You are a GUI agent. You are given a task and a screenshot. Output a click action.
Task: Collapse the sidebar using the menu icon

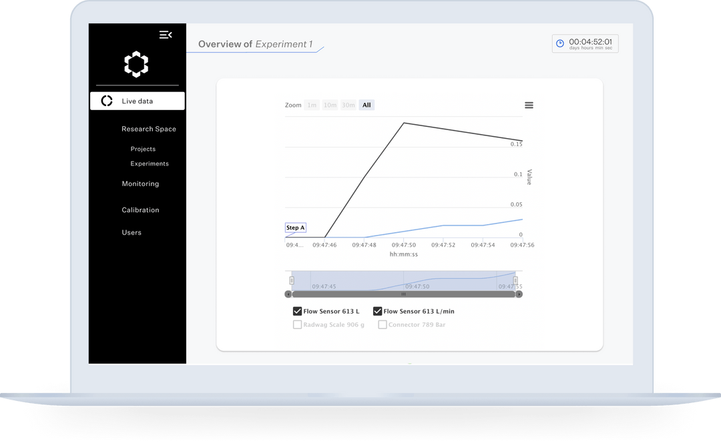(x=166, y=35)
